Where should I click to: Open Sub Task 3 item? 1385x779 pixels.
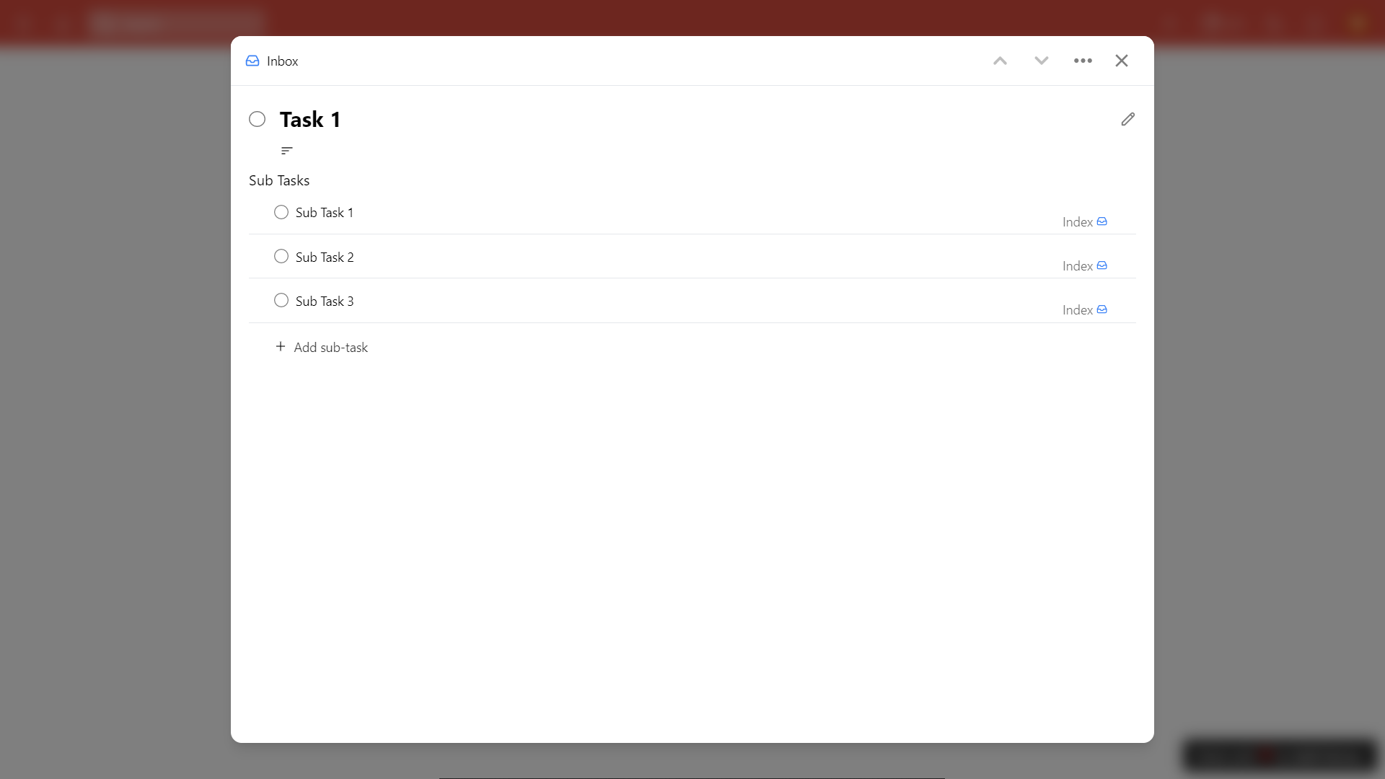[325, 302]
